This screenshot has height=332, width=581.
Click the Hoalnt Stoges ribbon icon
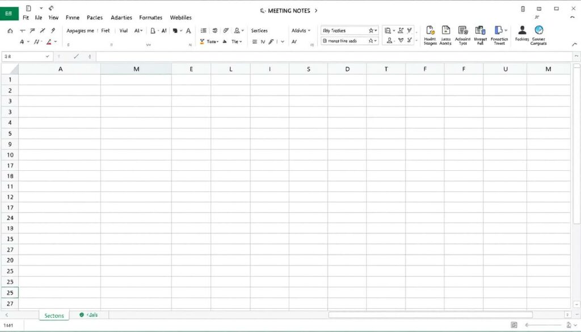click(430, 35)
